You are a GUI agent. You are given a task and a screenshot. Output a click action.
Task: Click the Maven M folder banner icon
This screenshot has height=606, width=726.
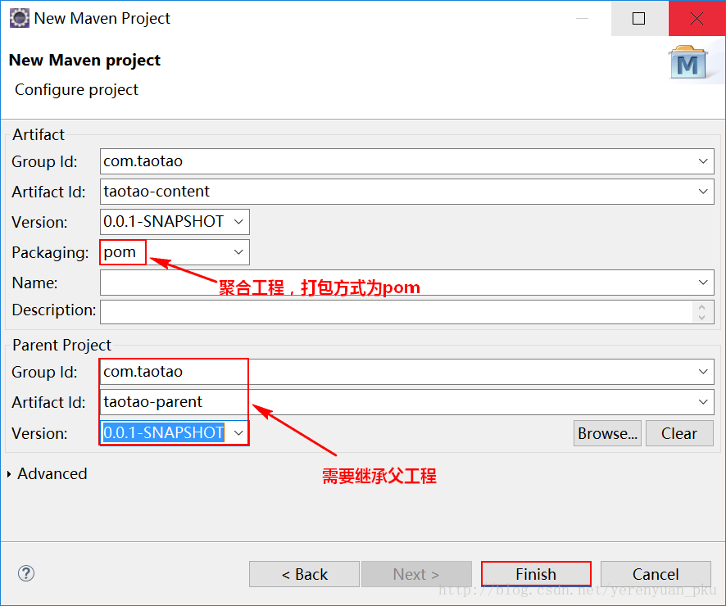point(688,62)
